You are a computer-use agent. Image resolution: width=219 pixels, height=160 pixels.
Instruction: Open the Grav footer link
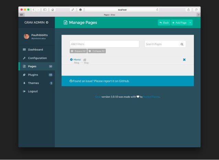click(98, 97)
